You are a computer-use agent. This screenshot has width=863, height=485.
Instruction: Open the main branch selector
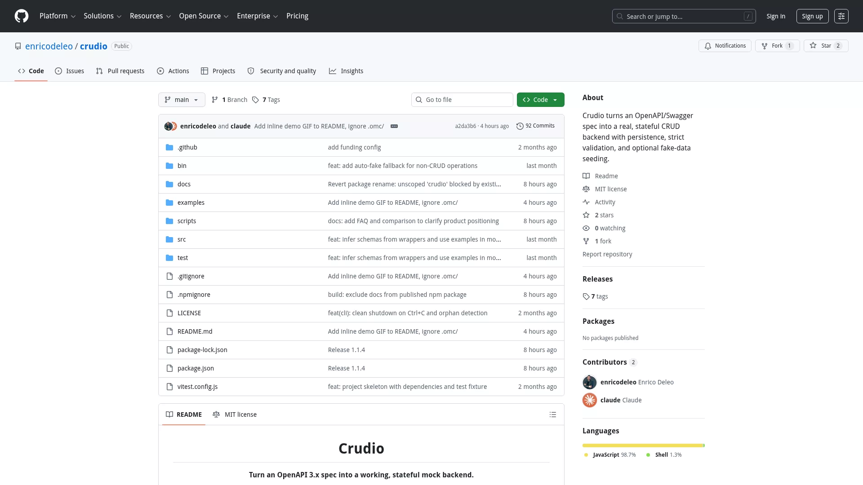tap(182, 100)
